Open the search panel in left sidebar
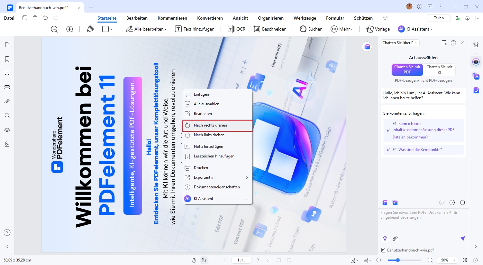 [7, 116]
